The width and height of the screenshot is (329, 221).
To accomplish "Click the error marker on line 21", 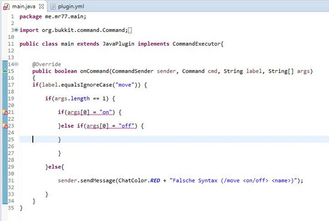I will [5, 112].
